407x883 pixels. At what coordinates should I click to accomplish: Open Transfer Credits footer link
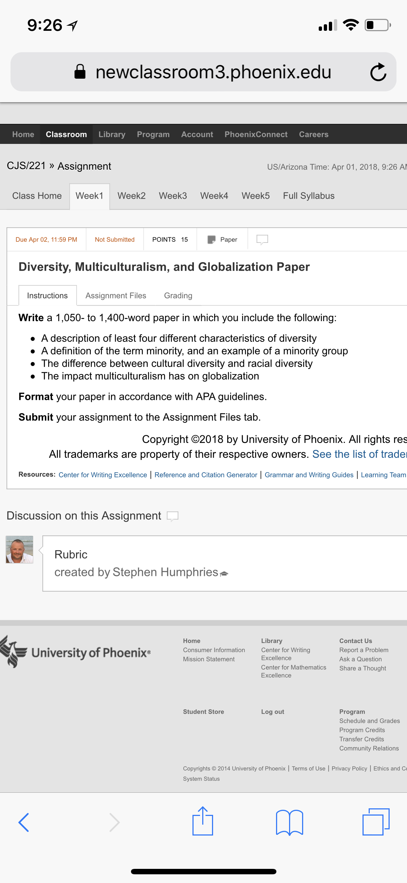point(361,739)
